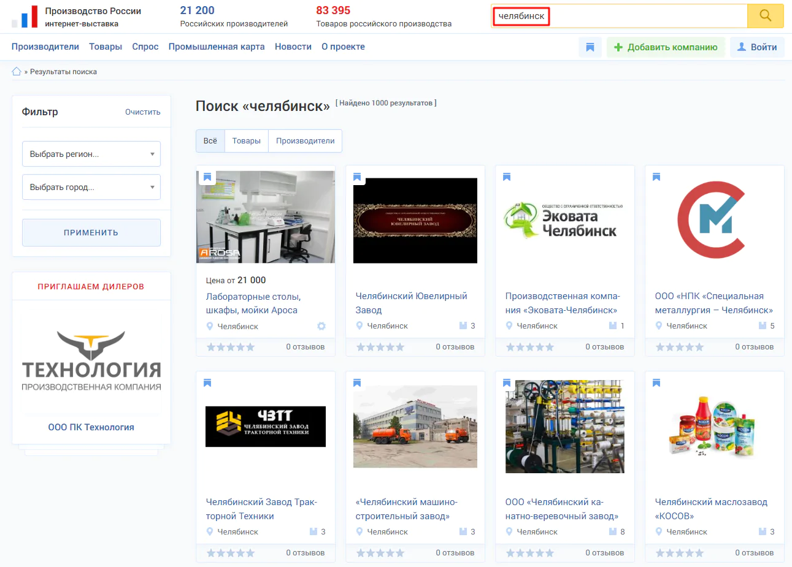Open Производители in the main menu
Image resolution: width=792 pixels, height=567 pixels.
pos(45,47)
